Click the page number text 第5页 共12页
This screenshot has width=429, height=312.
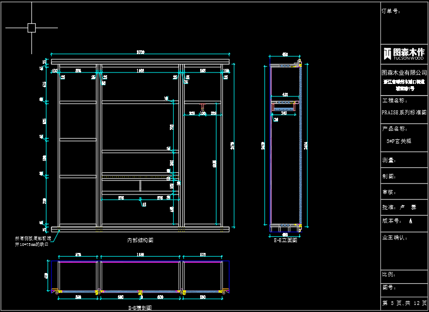pyautogui.click(x=405, y=303)
